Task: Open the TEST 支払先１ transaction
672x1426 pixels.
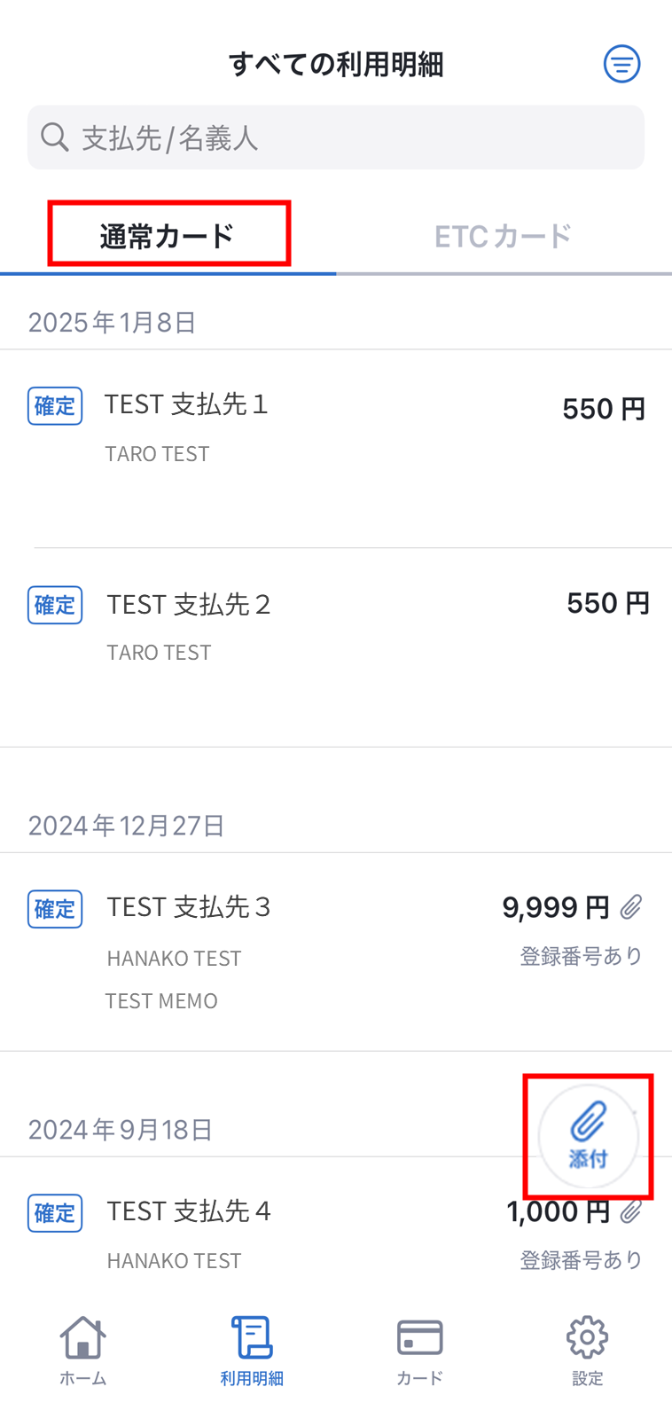Action: pos(336,449)
